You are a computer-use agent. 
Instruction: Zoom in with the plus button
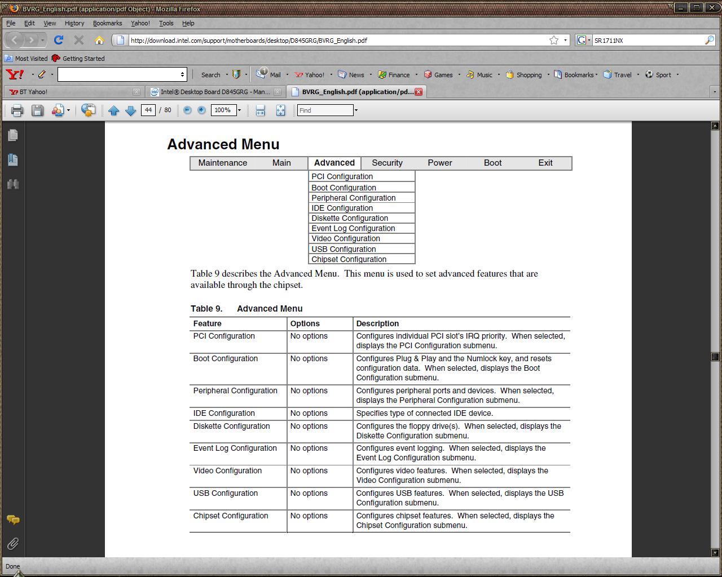pyautogui.click(x=201, y=110)
